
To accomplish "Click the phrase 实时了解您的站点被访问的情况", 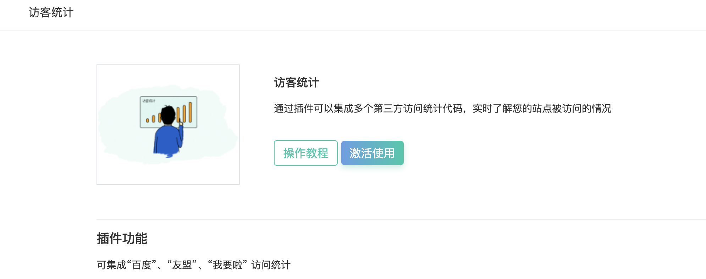I will (x=542, y=108).
